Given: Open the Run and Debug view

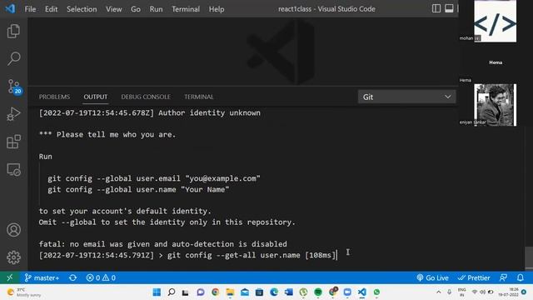Looking at the screenshot, I should 13,114.
